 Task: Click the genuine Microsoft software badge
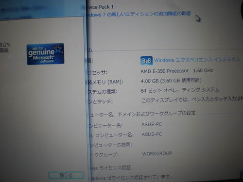coord(46,54)
